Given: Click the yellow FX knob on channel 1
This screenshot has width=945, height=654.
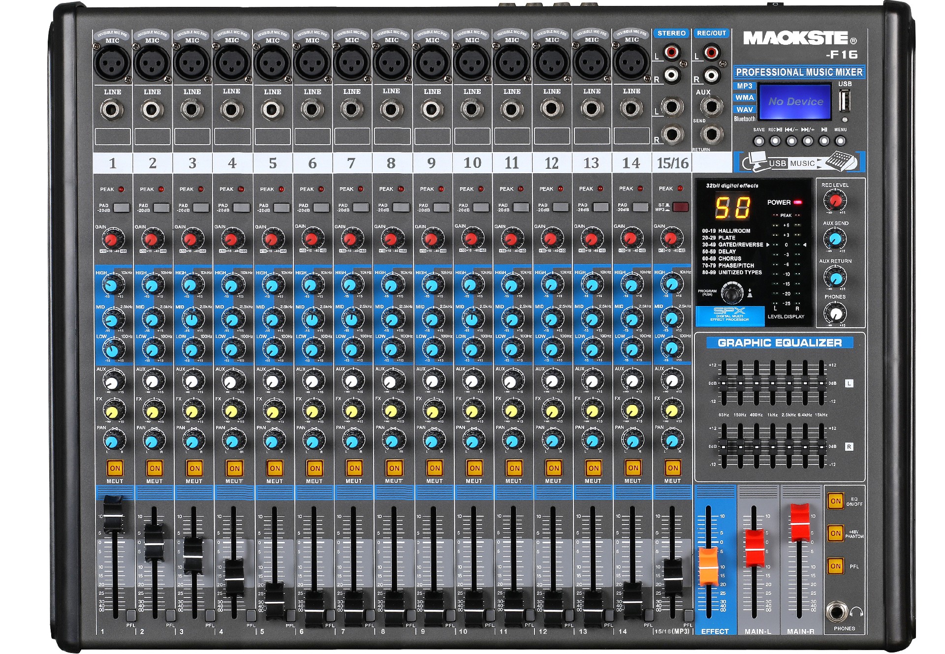Looking at the screenshot, I should click(113, 411).
